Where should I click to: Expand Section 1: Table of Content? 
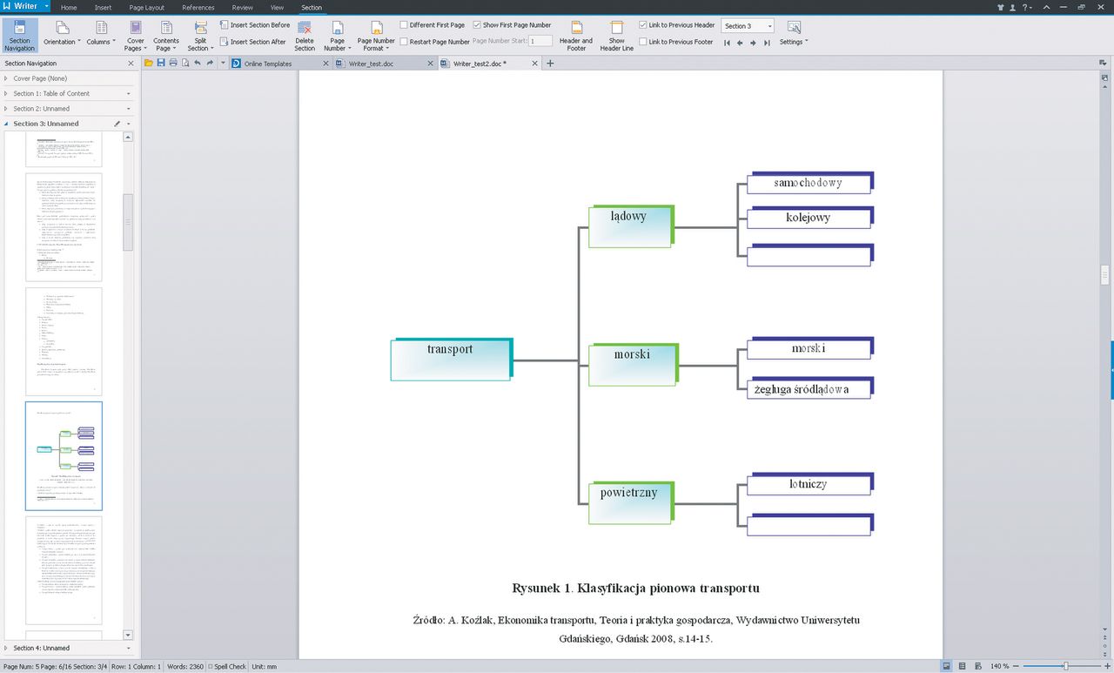pyautogui.click(x=6, y=93)
